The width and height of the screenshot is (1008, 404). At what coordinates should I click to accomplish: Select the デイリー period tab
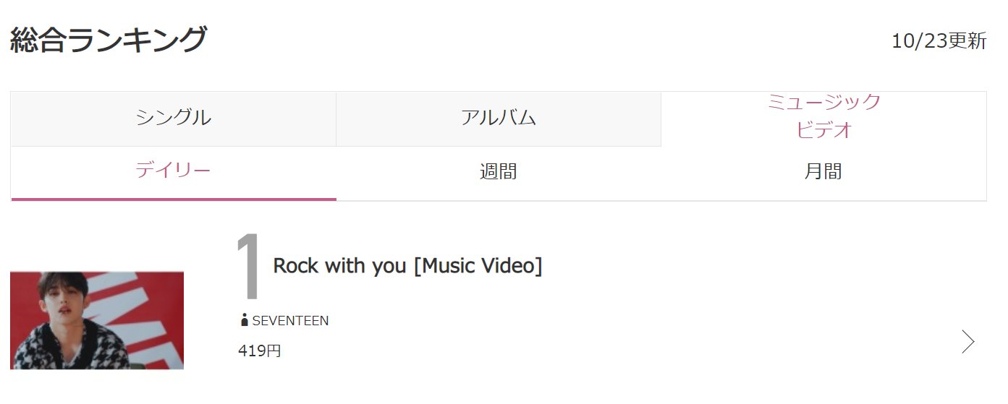tap(174, 173)
